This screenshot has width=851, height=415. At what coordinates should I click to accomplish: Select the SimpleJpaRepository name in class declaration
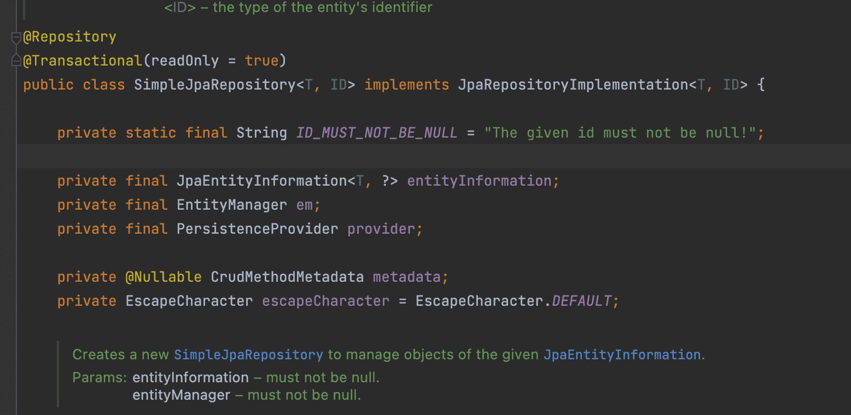point(214,85)
